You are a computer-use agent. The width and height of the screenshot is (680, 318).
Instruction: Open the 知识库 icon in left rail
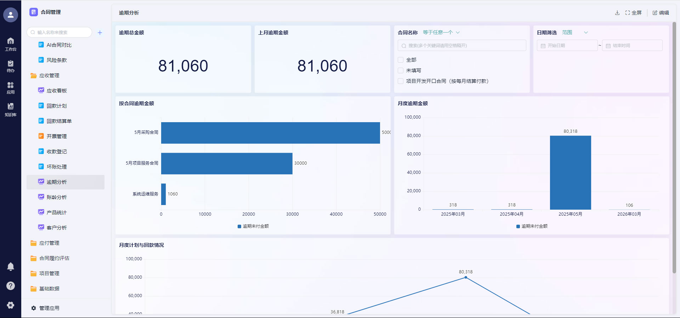(11, 109)
